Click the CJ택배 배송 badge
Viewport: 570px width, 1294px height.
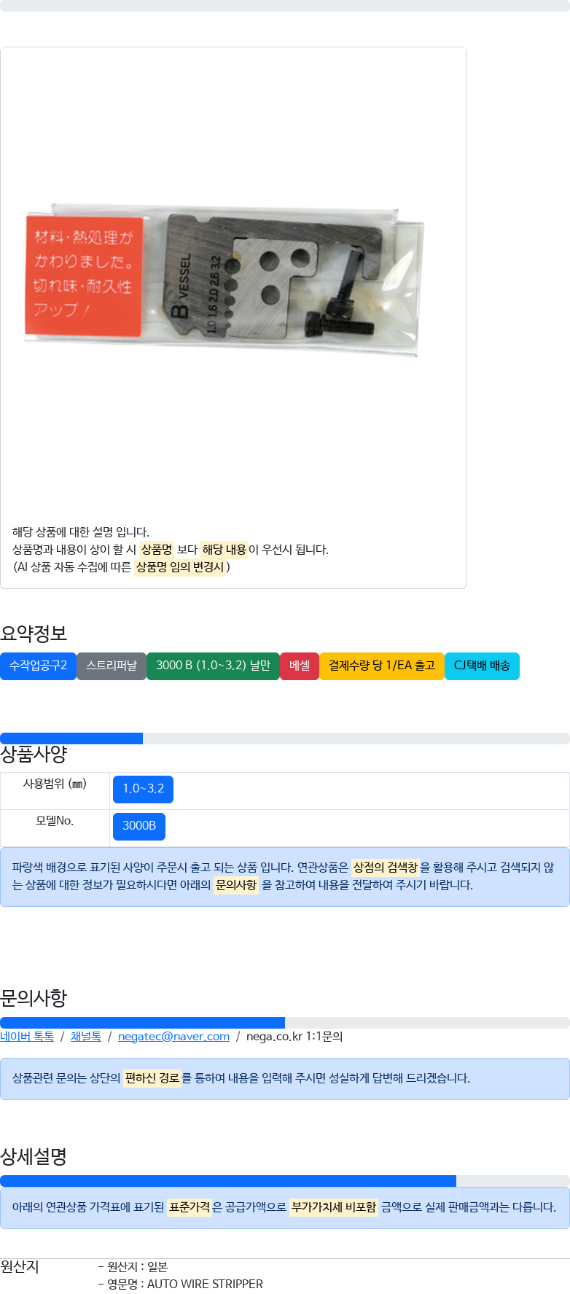[482, 666]
